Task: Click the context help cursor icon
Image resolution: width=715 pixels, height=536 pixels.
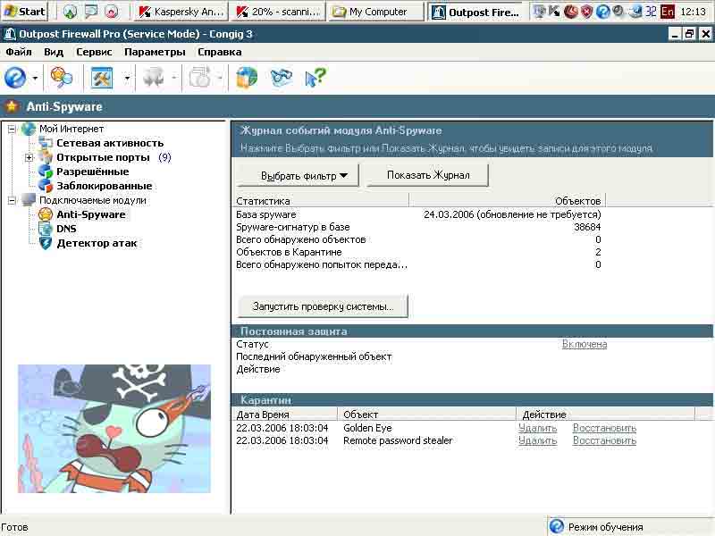Action: coord(315,78)
